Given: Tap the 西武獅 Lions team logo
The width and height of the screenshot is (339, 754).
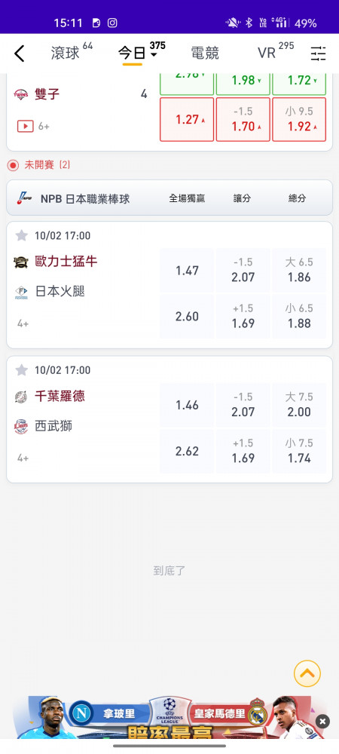Looking at the screenshot, I should point(20,426).
